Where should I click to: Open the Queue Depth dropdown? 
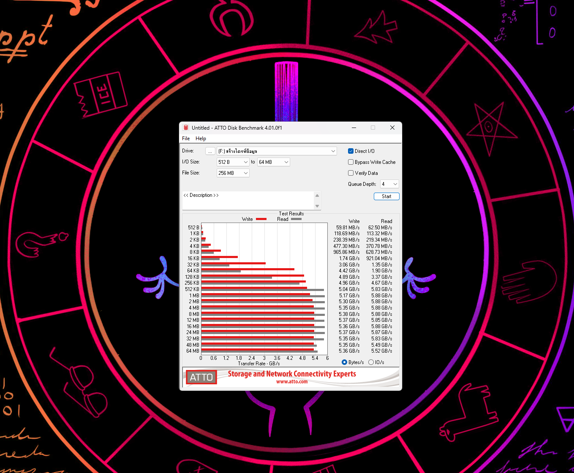click(389, 184)
